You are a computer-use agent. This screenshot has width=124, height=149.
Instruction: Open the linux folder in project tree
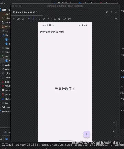tap(6, 48)
